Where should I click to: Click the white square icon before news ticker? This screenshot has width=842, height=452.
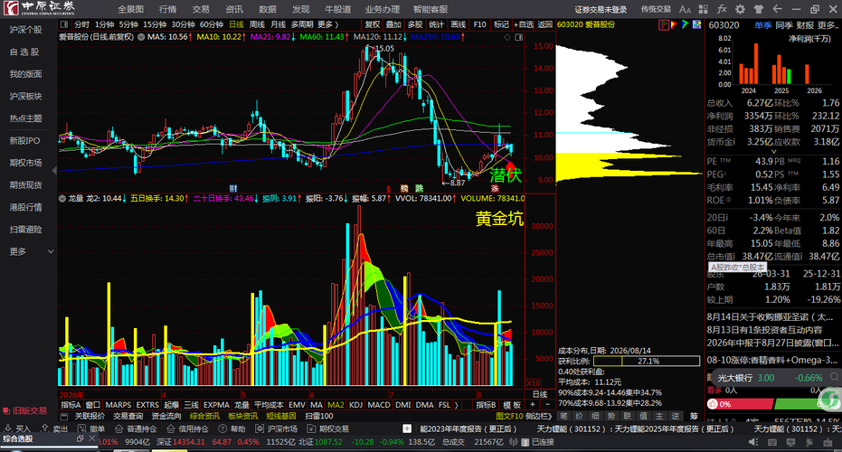coord(407,428)
